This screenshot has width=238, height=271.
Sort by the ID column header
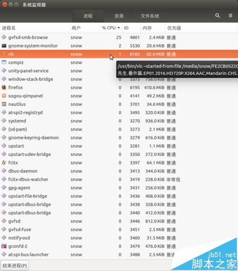131,28
